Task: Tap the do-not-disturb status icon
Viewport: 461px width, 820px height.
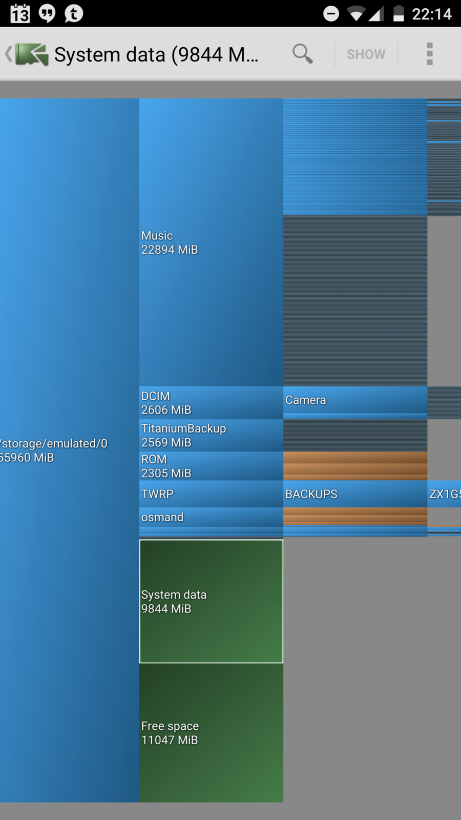Action: pyautogui.click(x=331, y=13)
